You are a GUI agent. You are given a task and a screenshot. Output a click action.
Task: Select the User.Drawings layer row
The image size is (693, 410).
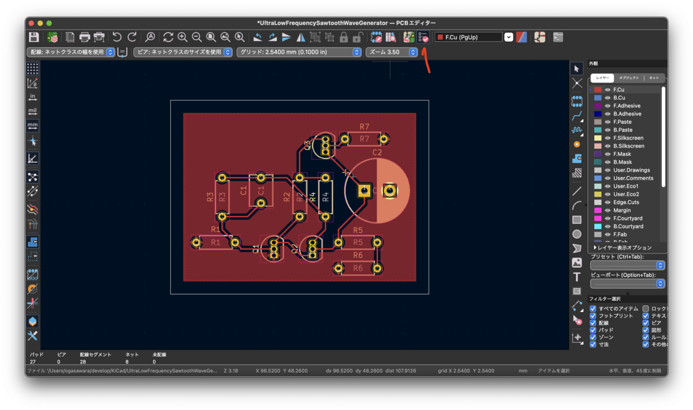(626, 170)
